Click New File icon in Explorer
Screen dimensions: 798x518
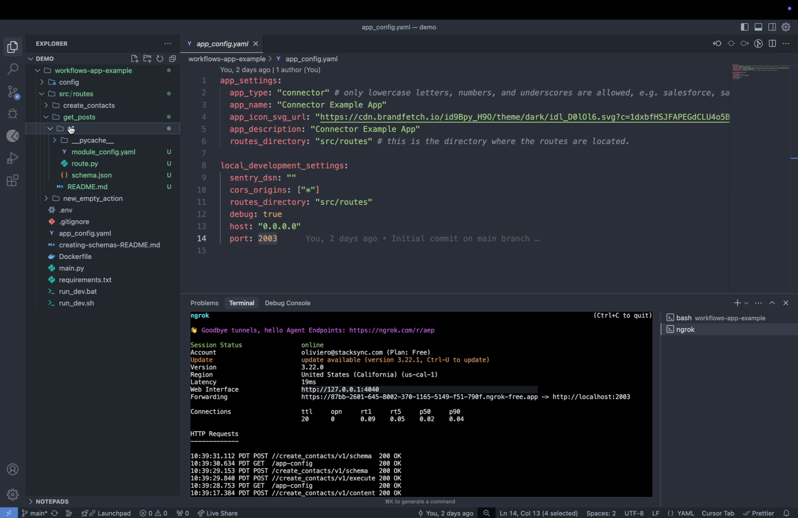pyautogui.click(x=134, y=59)
